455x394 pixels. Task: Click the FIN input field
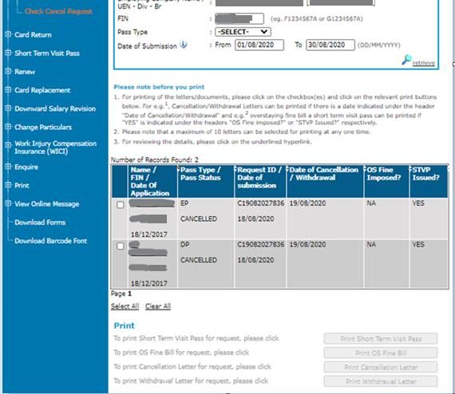pyautogui.click(x=239, y=18)
